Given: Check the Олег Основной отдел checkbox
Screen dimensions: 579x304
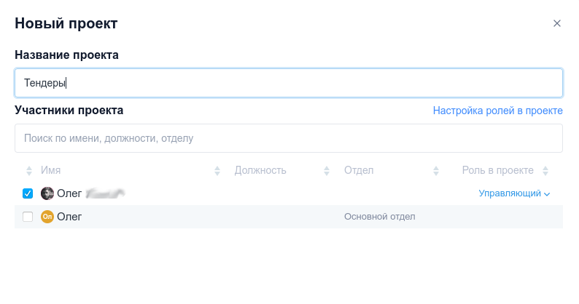Looking at the screenshot, I should pos(28,217).
